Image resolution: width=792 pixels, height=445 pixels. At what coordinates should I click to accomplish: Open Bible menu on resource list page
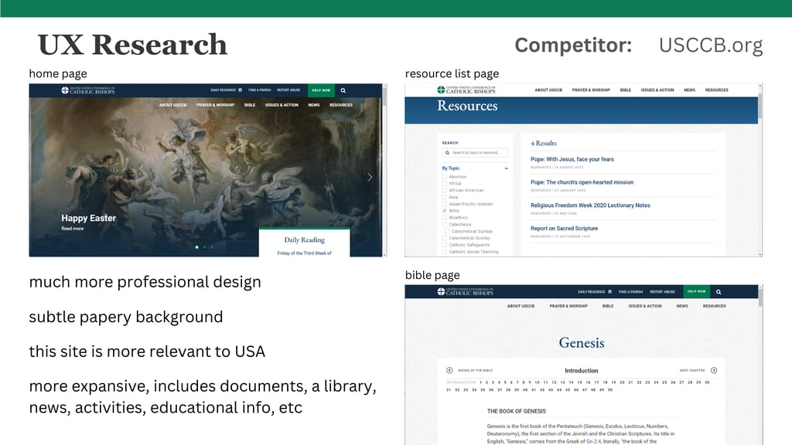[x=625, y=90]
